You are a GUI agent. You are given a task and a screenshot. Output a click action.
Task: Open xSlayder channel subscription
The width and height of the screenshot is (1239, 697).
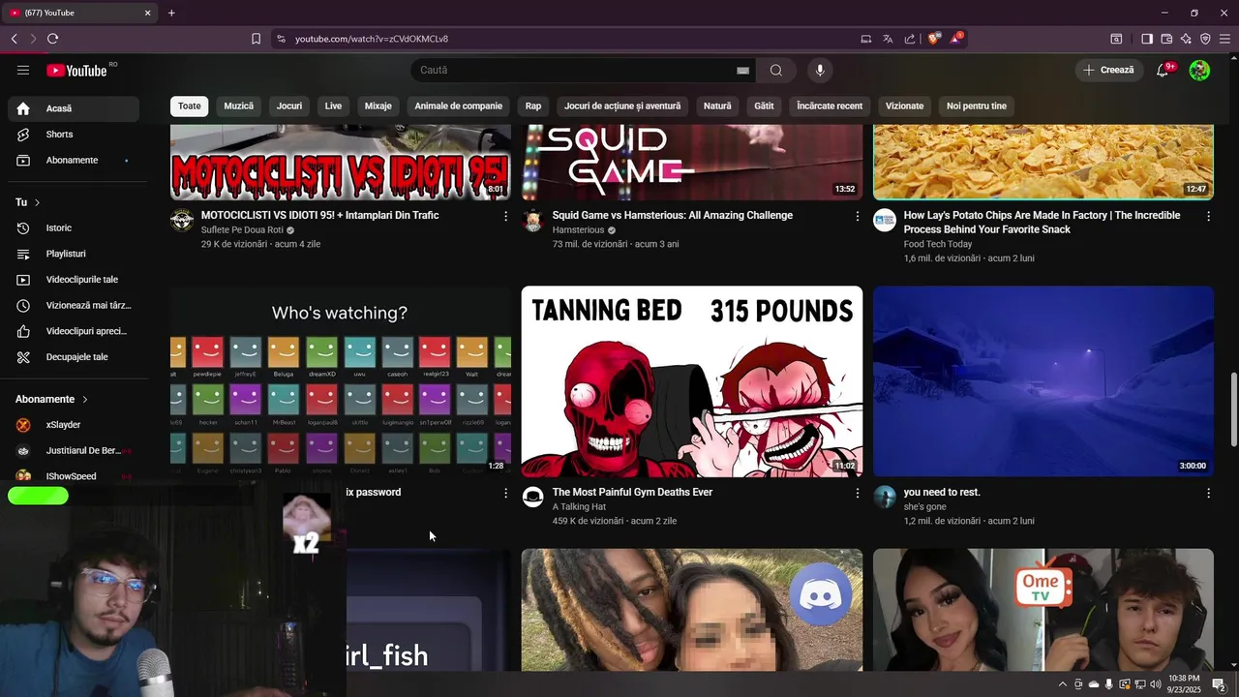74,425
